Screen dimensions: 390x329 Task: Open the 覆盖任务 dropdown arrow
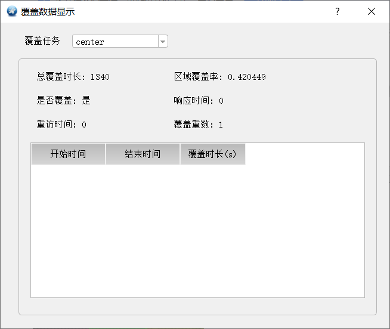pos(163,41)
